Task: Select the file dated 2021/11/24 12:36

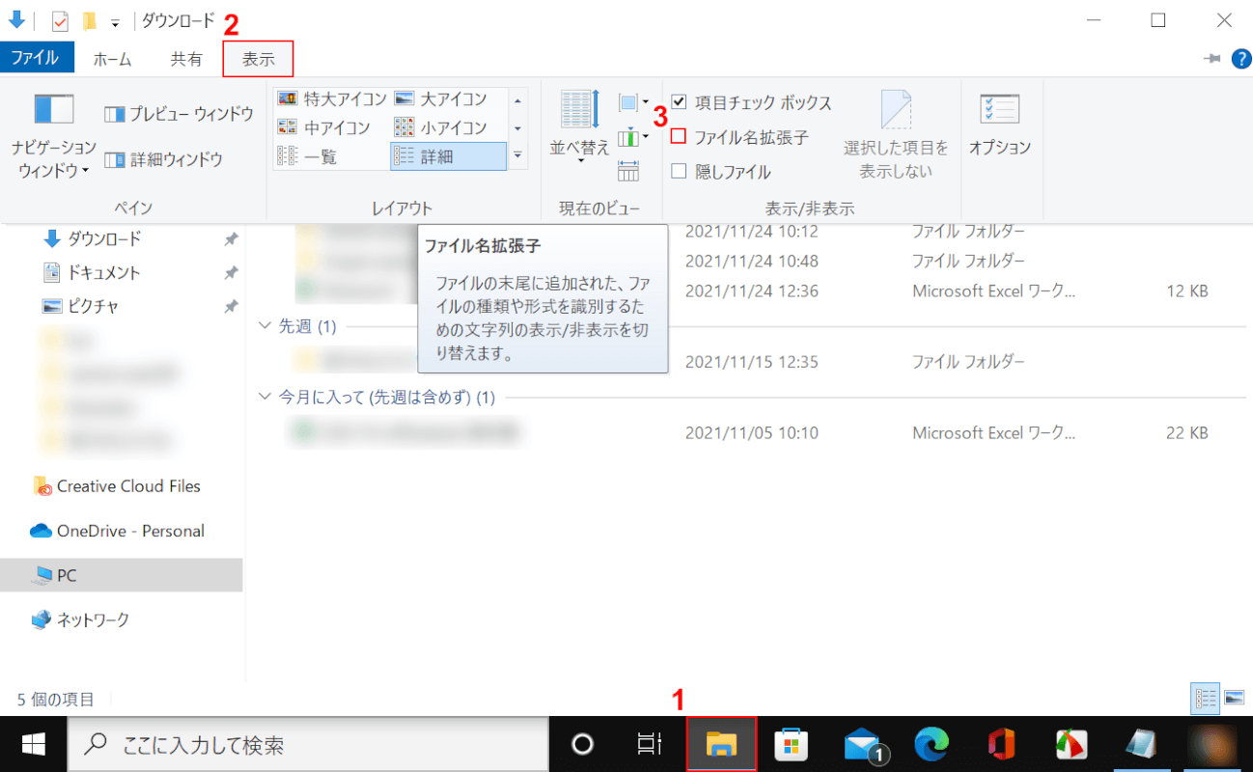Action: [751, 290]
